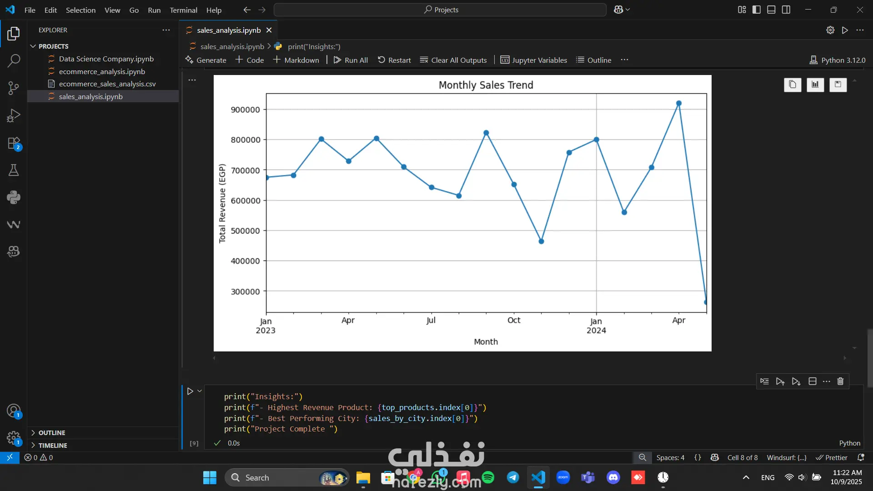Close the sales_analysis.ipynb tab
Screen dimensions: 873x491
point(269,30)
